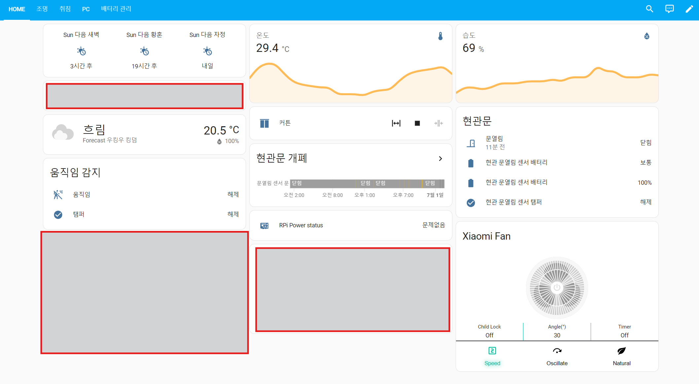The height and width of the screenshot is (384, 699).
Task: Click 닫힘 segment in door history timeline
Action: click(324, 183)
